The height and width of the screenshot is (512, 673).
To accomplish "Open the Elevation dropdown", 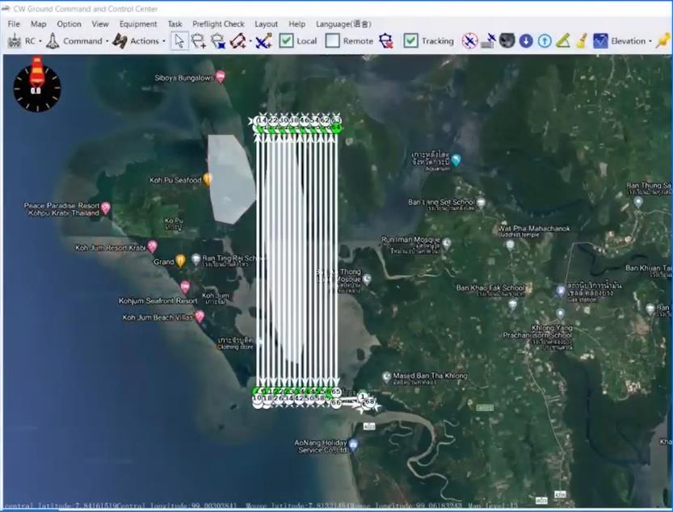I will (x=627, y=40).
